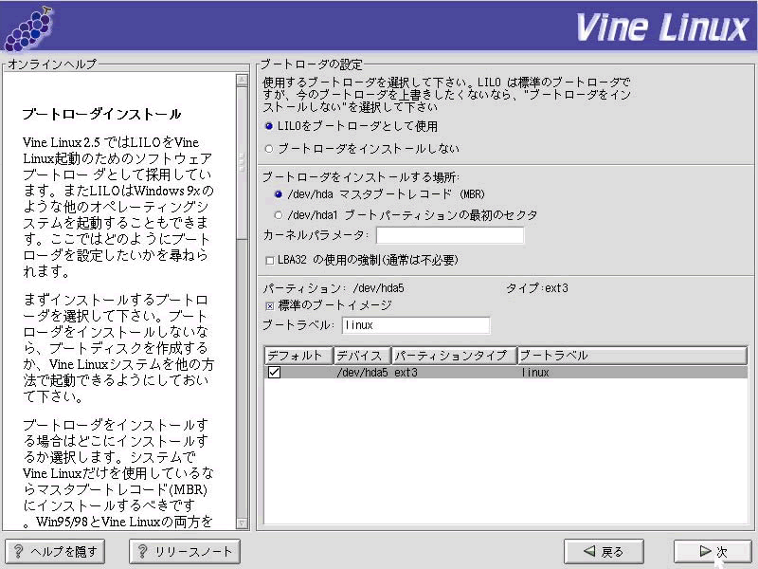Click the パーティションタイプ column header
Screen dimensions: 758x569
coord(454,356)
